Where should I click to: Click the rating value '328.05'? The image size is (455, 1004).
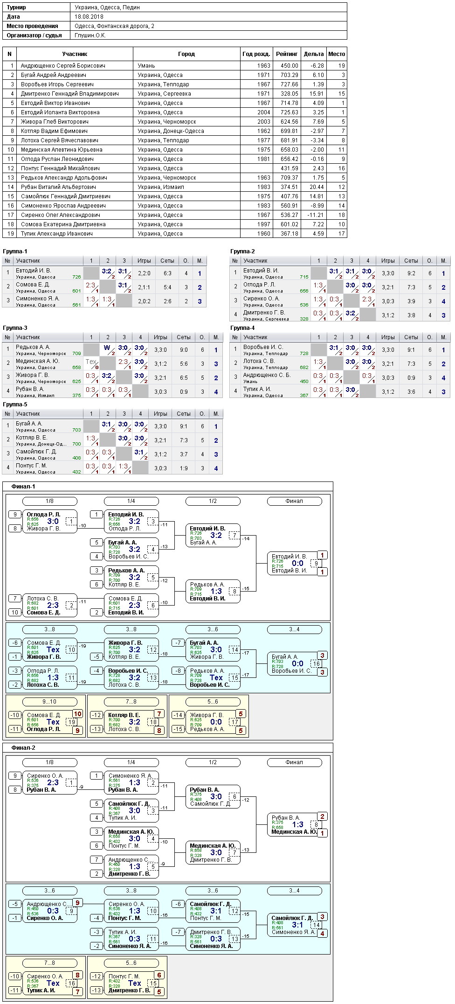(290, 94)
